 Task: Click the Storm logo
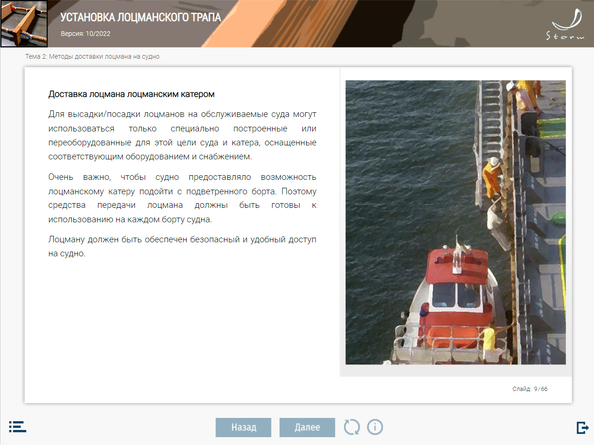(565, 24)
